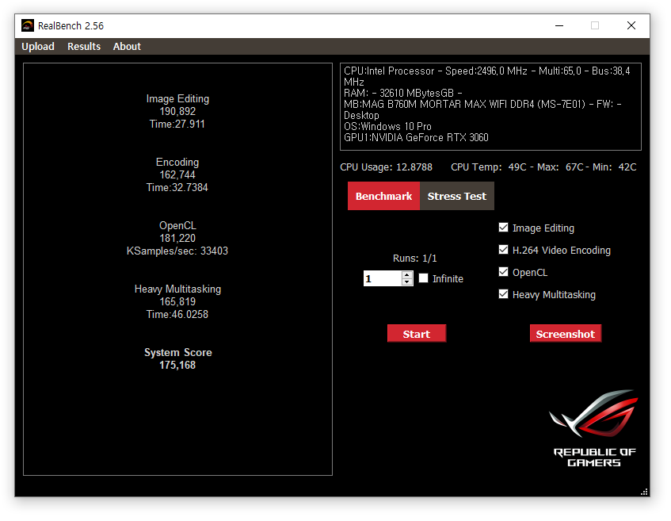671x521 pixels.
Task: Click the Screenshot button
Action: [566, 334]
